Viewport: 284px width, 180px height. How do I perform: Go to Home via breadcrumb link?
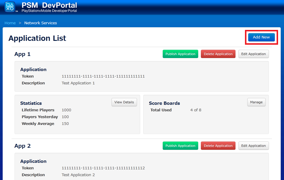click(x=10, y=23)
